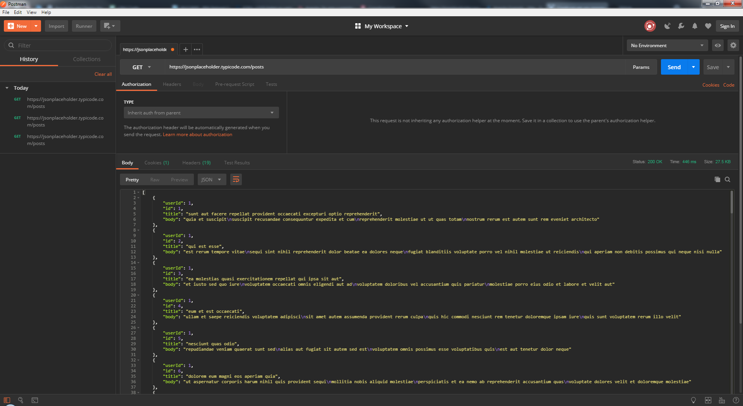Click the Import button
Image resolution: width=743 pixels, height=406 pixels.
[x=56, y=26]
